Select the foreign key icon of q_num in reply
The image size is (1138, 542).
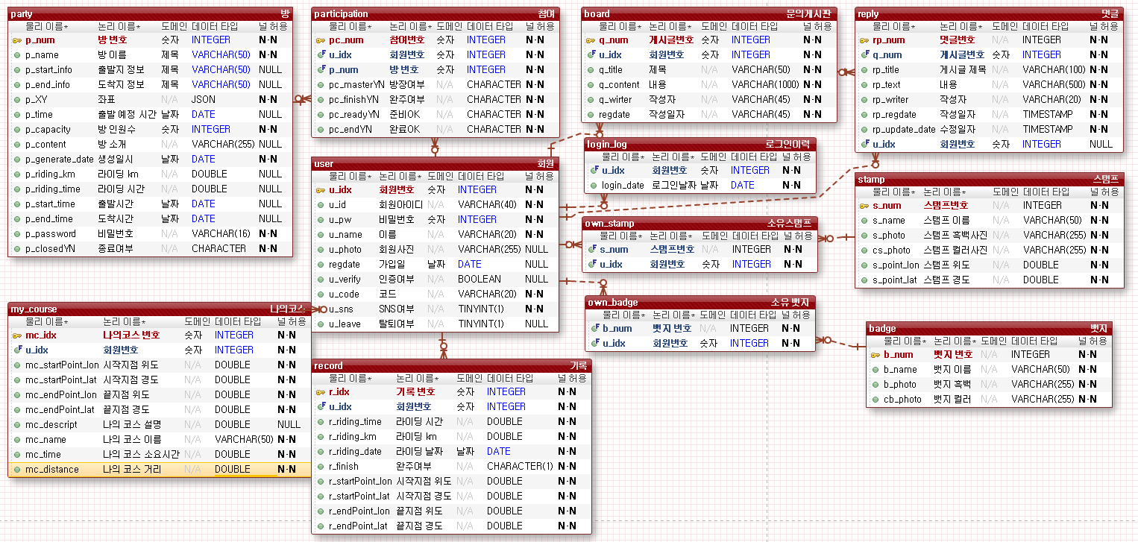point(864,54)
